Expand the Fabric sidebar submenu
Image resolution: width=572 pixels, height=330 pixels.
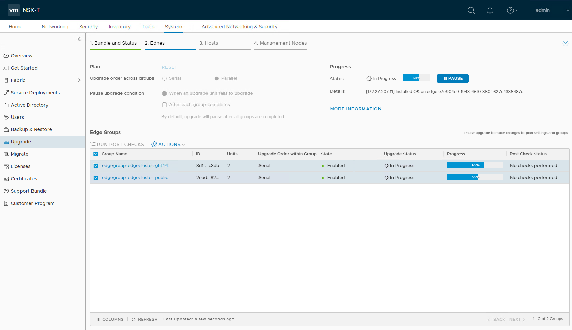79,80
